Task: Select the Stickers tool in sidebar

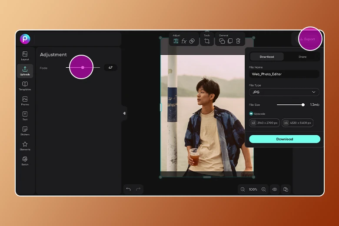Action: (x=25, y=130)
